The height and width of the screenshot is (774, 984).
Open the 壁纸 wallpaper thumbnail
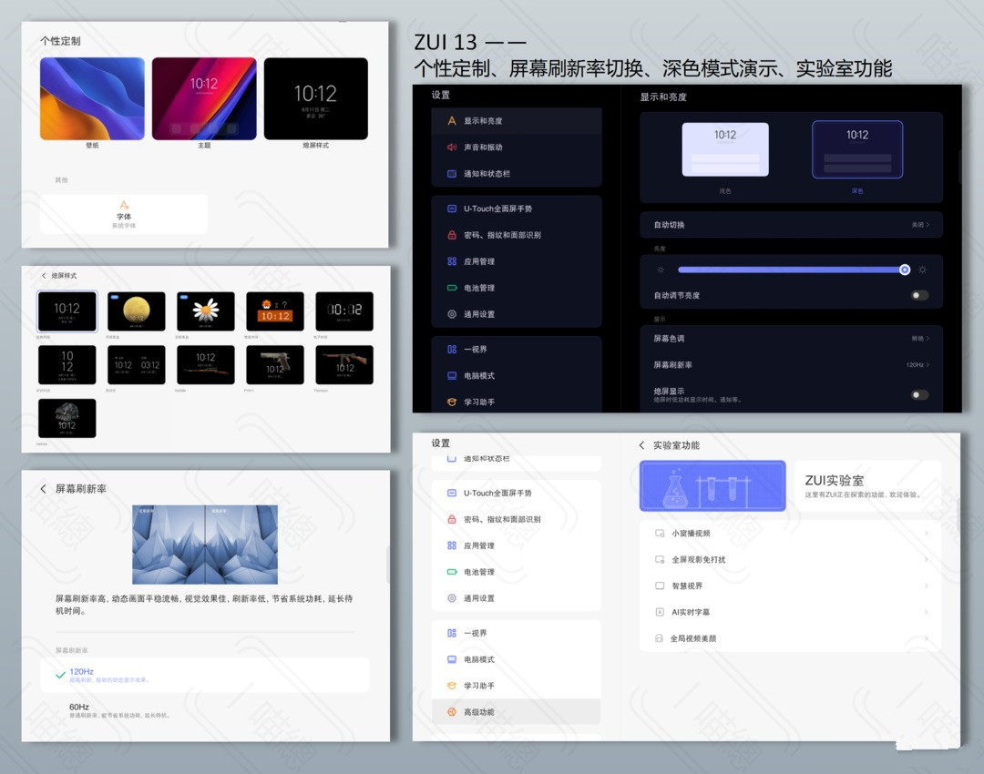[92, 99]
